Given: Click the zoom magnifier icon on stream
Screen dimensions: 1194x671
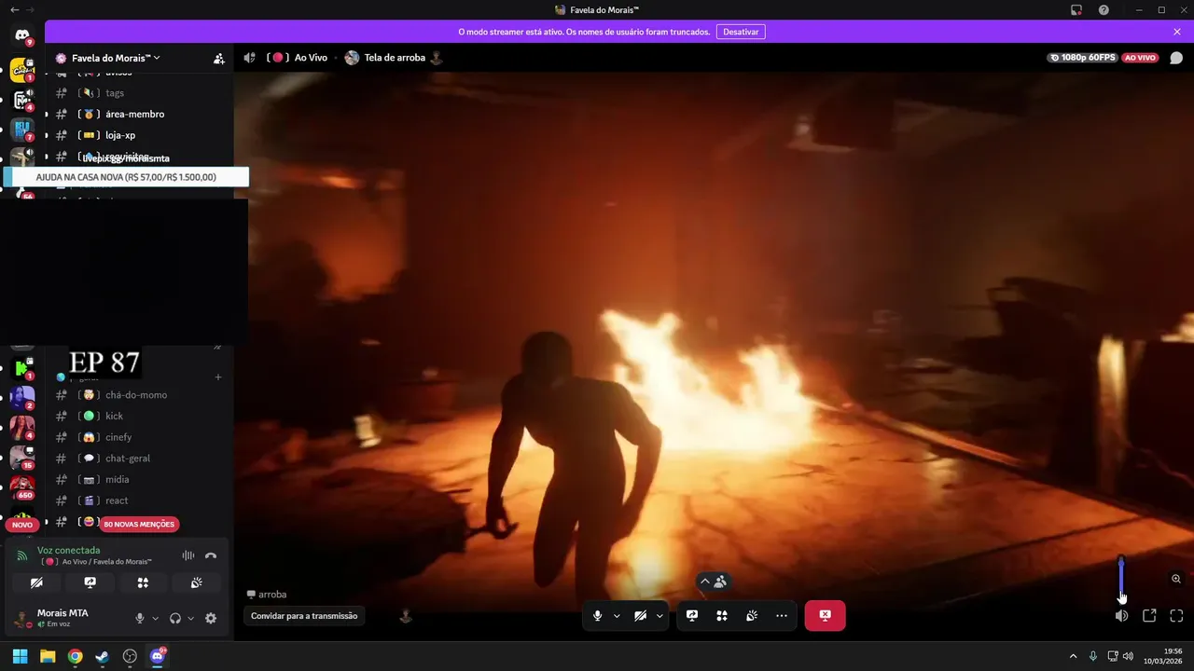Looking at the screenshot, I should point(1176,579).
